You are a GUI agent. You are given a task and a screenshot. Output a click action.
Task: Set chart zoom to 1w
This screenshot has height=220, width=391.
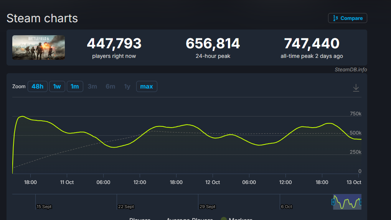[x=57, y=87]
